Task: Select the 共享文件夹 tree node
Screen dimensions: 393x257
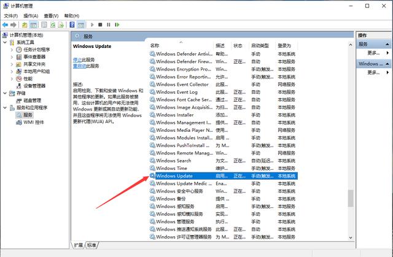Action: pyautogui.click(x=34, y=64)
